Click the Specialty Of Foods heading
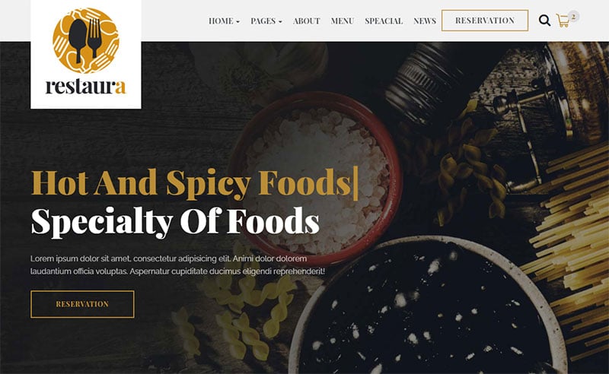This screenshot has height=374, width=609. pyautogui.click(x=175, y=221)
